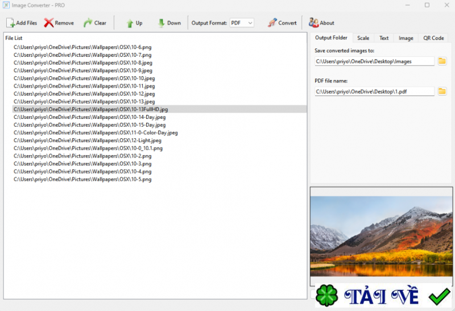Click the File List header label
This screenshot has height=311, width=455.
14,38
